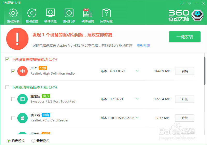Click the 一键安装 button
Image resolution: width=207 pixels, height=145 pixels.
click(185, 37)
